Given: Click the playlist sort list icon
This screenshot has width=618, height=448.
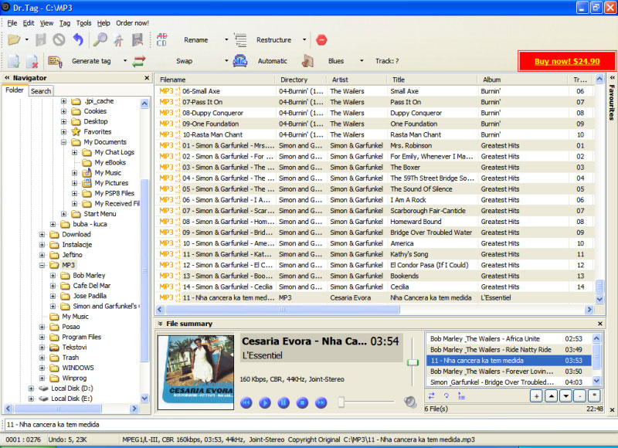Looking at the screenshot, I should (x=461, y=395).
